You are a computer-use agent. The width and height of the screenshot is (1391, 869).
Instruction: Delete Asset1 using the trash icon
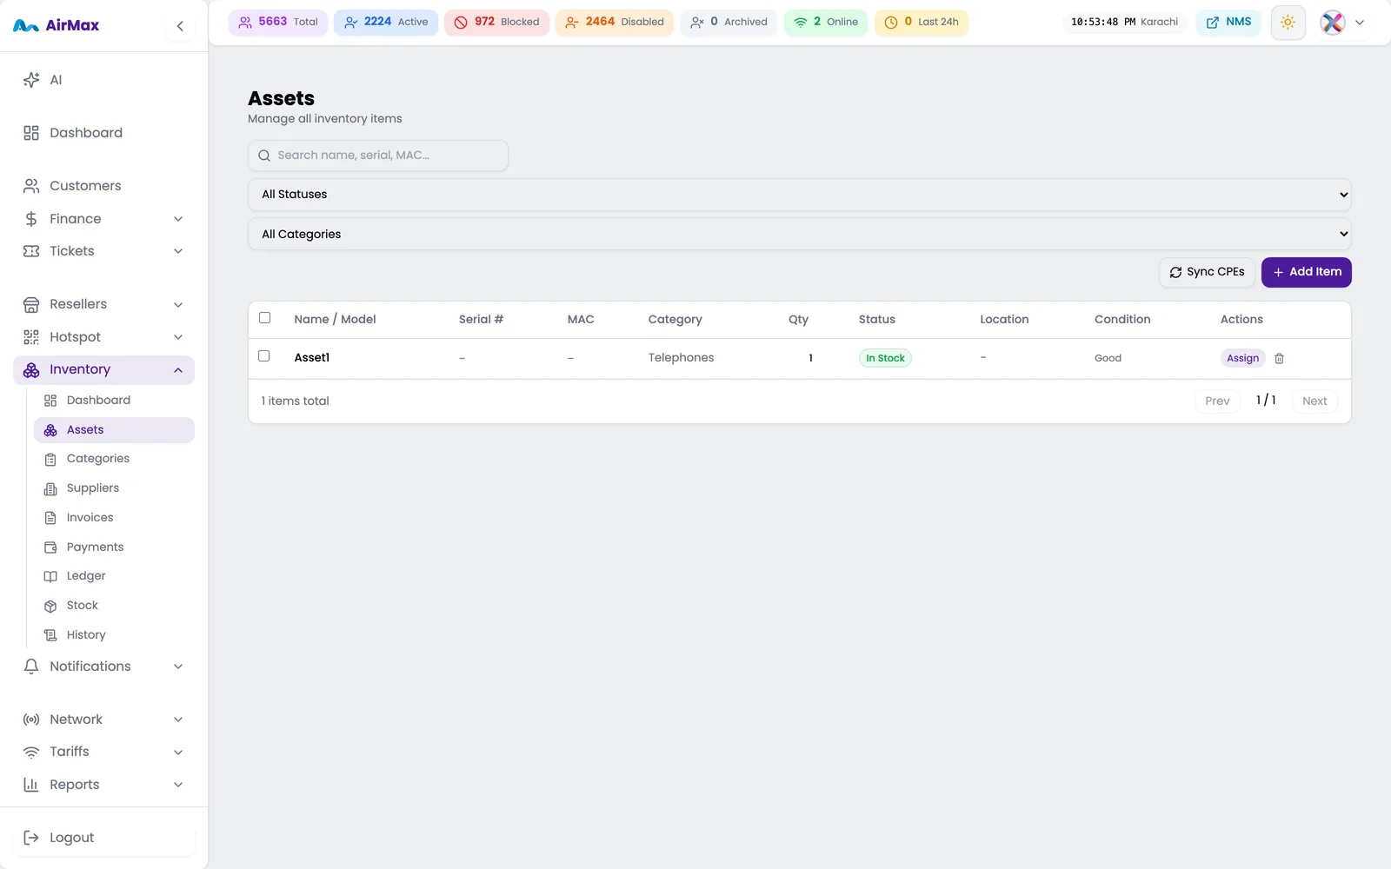1279,358
